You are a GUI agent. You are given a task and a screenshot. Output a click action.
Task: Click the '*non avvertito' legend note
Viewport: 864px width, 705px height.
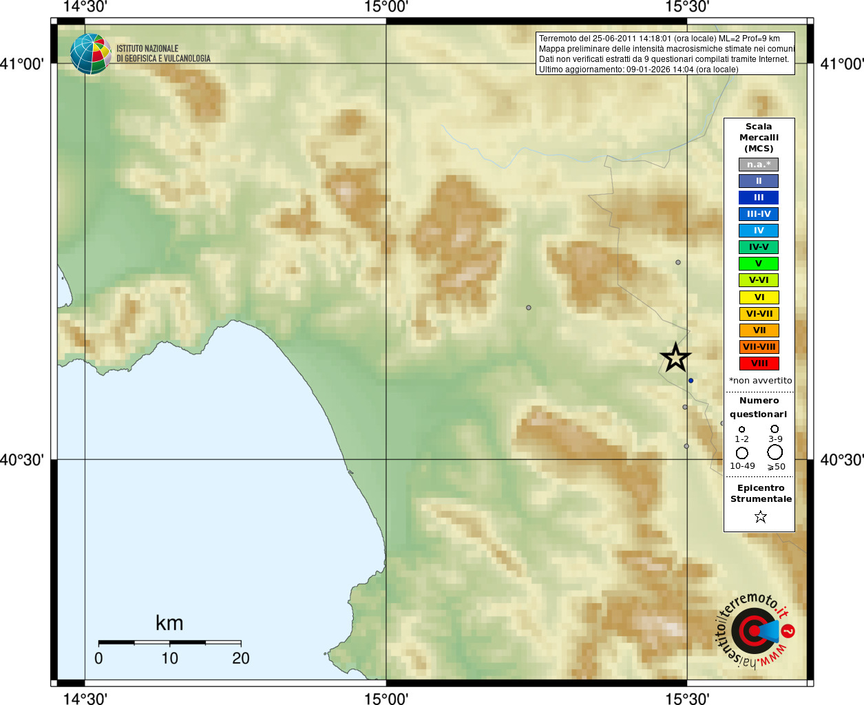pyautogui.click(x=760, y=381)
